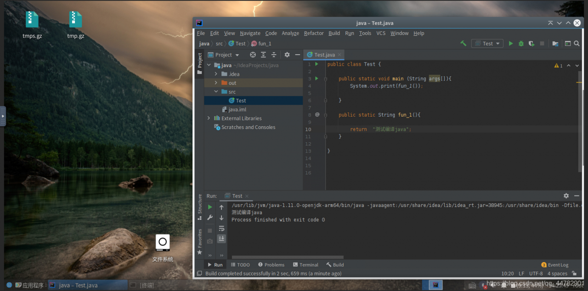
Task: Open the Search Everywhere magnifier
Action: (x=577, y=44)
